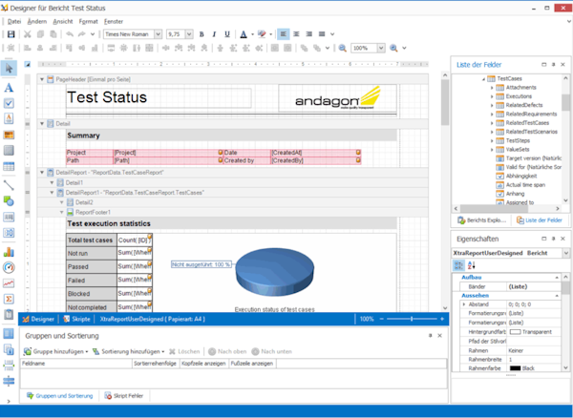Toggle underline formatting

[x=227, y=33]
